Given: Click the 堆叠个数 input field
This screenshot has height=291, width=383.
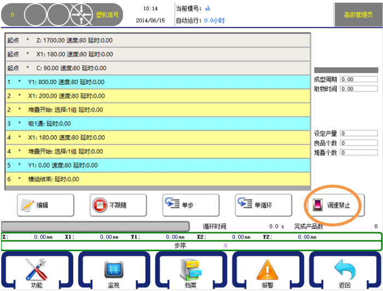Looking at the screenshot, I should [358, 153].
